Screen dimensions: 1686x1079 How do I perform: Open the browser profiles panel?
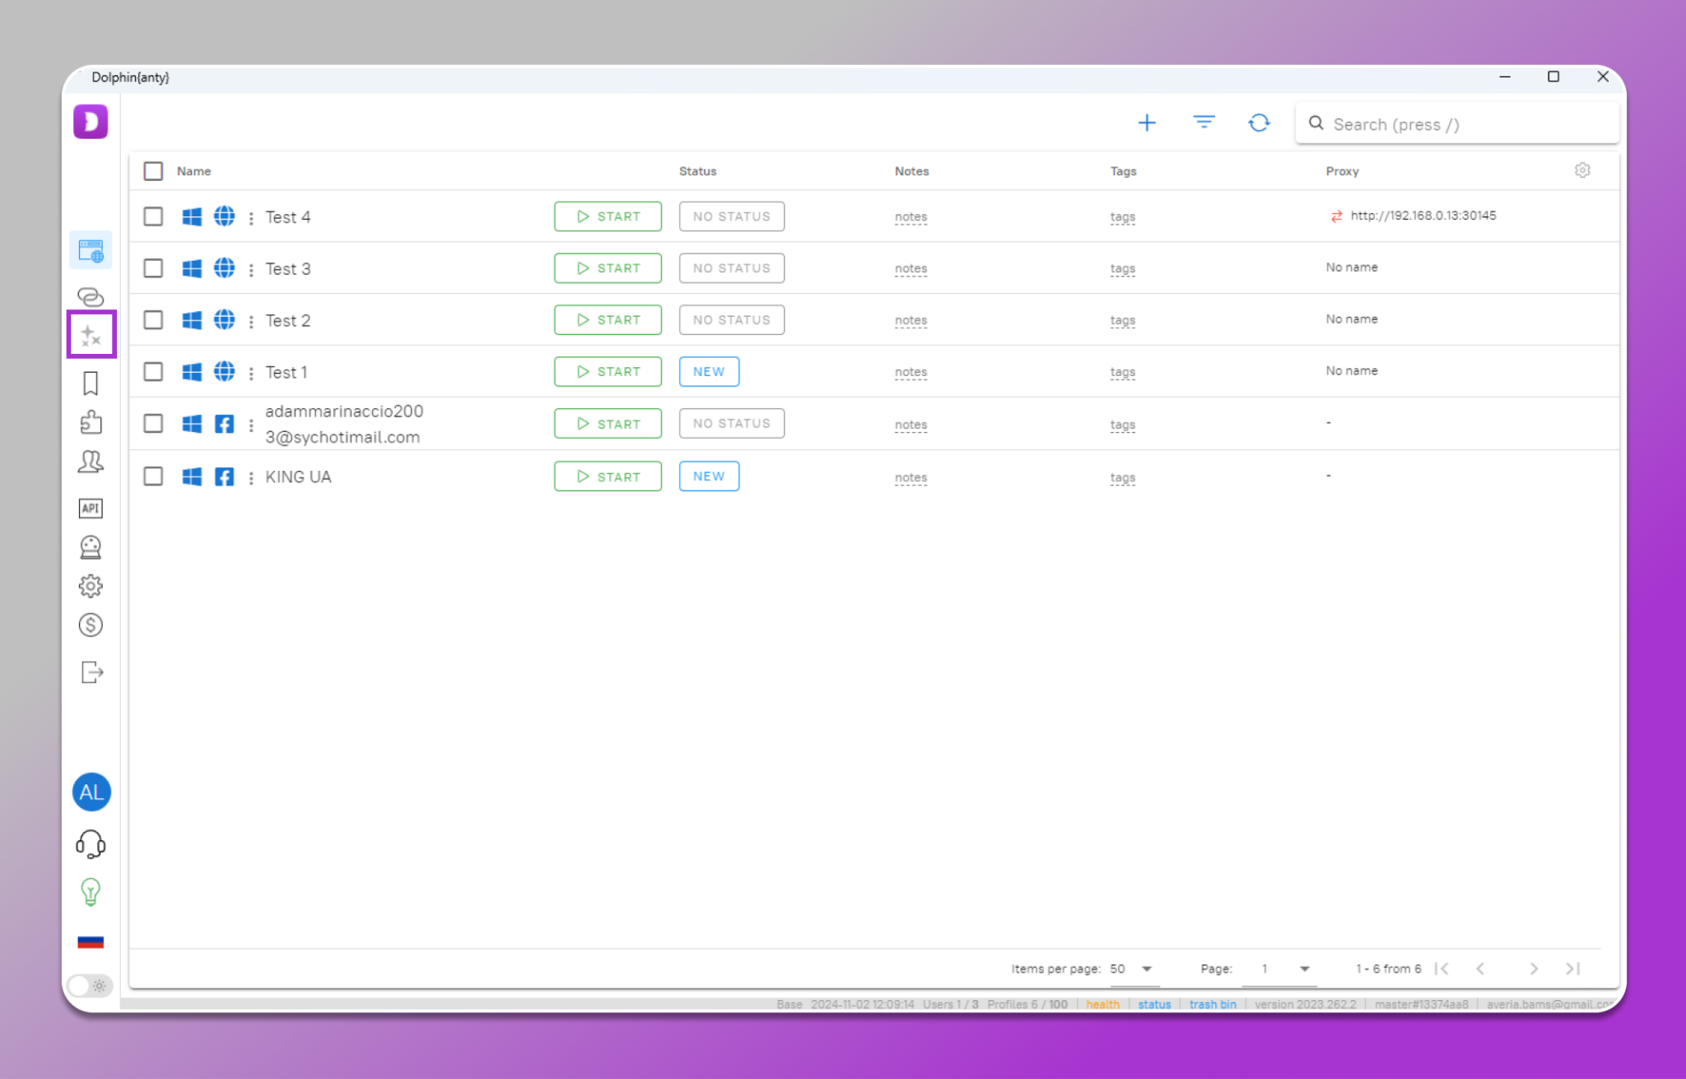(91, 249)
